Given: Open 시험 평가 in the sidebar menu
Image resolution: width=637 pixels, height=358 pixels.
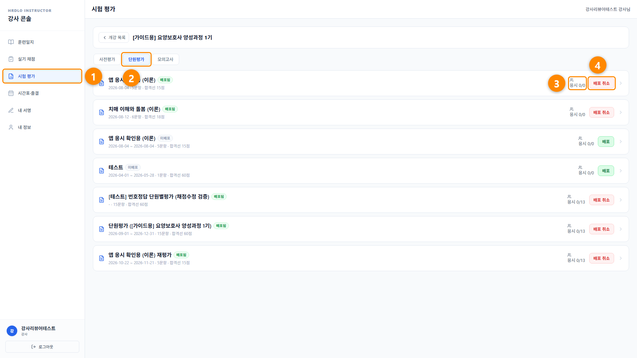Looking at the screenshot, I should 42,76.
